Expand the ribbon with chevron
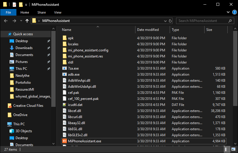This screenshot has height=153, width=238. tap(228, 12)
